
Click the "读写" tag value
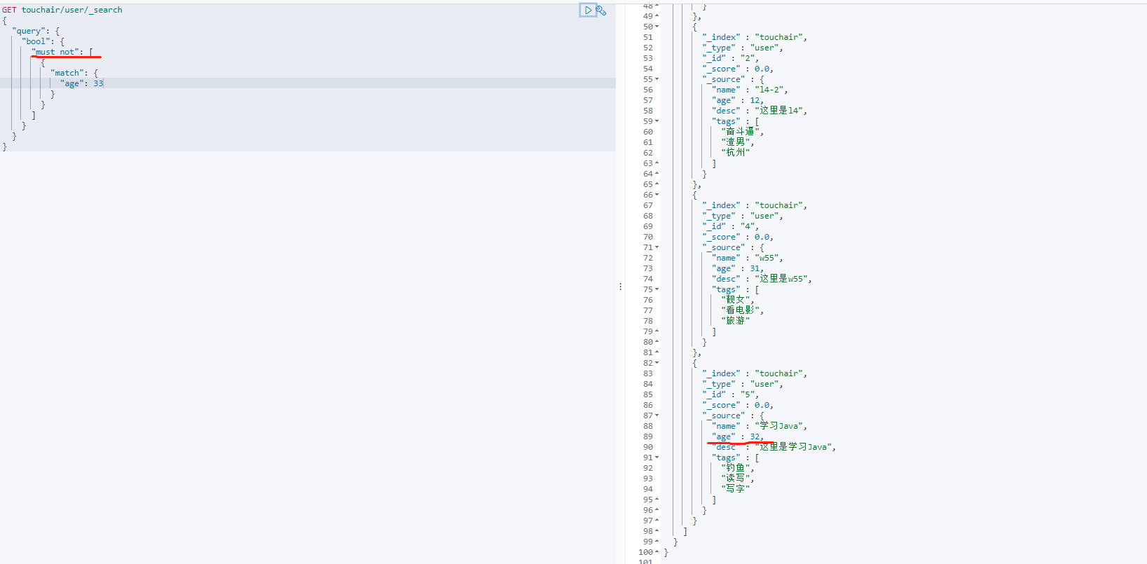pyautogui.click(x=735, y=479)
